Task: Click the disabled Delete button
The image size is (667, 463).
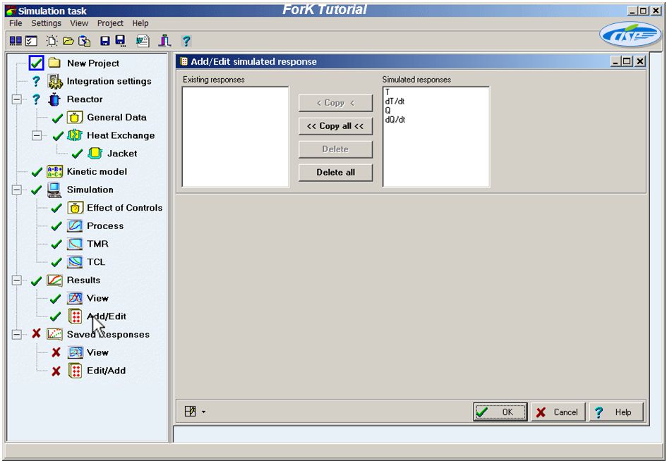Action: [x=336, y=149]
